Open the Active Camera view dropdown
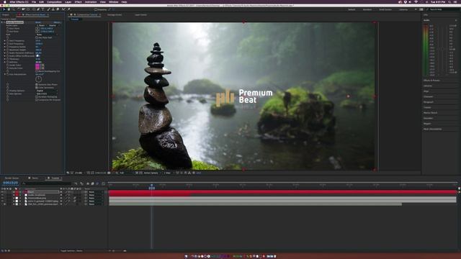 (x=152, y=173)
